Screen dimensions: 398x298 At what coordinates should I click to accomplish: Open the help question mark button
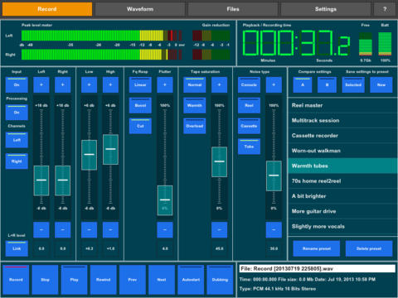click(x=385, y=9)
